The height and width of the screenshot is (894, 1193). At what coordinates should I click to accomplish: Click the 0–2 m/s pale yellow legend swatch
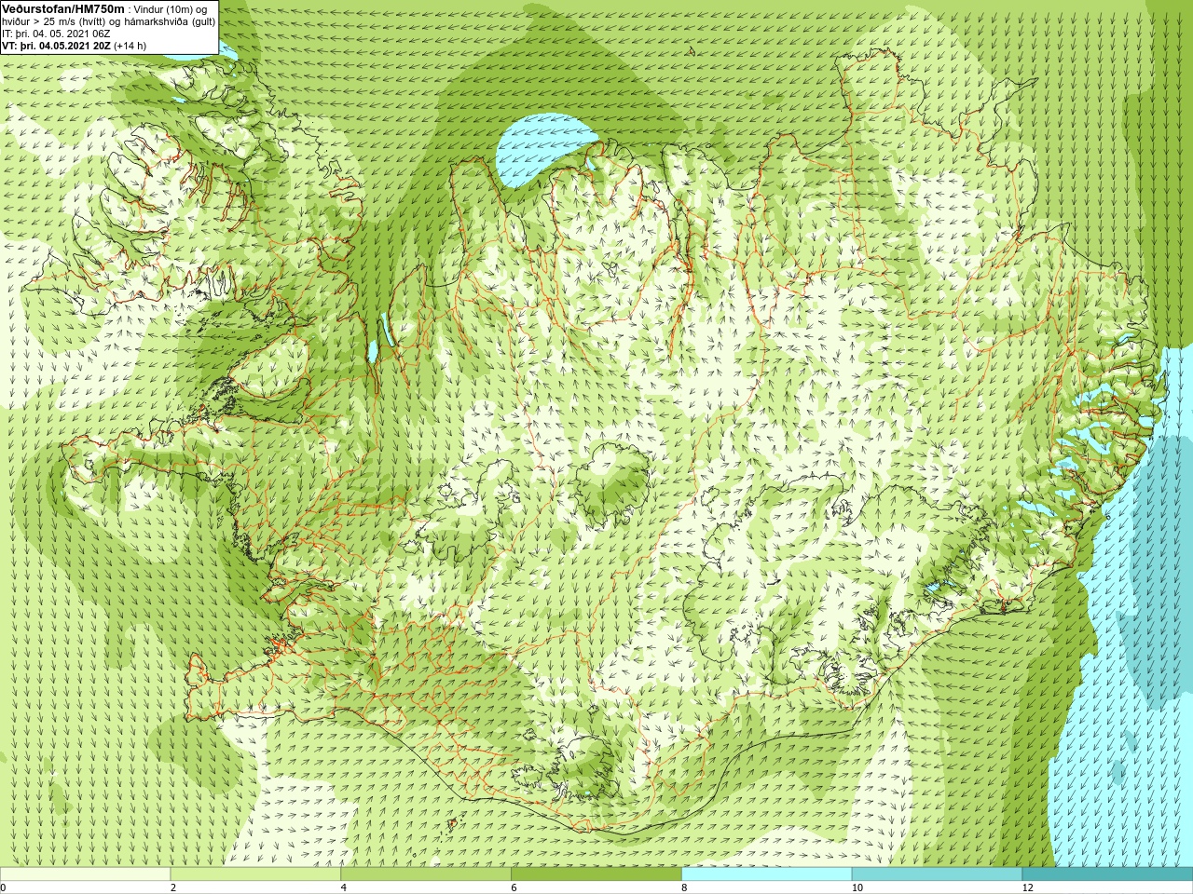85,874
